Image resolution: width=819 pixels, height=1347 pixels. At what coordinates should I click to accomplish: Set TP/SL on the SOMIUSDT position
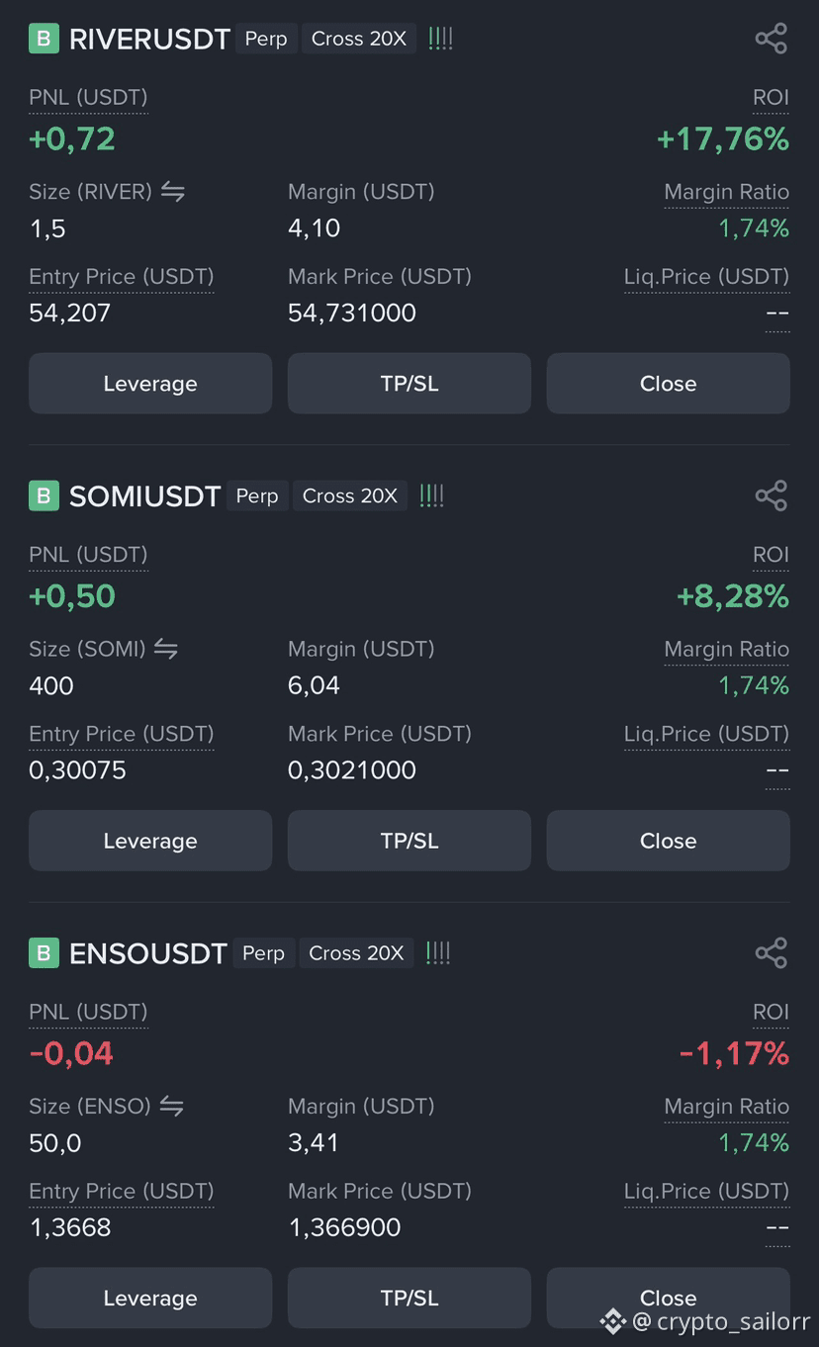pyautogui.click(x=409, y=841)
